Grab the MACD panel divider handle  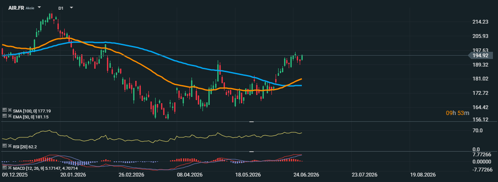tap(252, 152)
